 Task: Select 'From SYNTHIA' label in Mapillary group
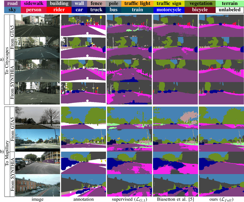12,174
